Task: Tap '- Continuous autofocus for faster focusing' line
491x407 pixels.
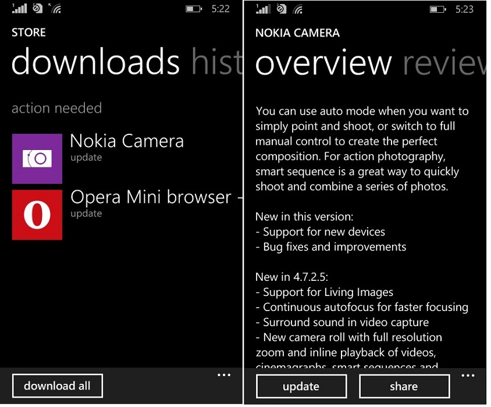Action: pyautogui.click(x=362, y=307)
